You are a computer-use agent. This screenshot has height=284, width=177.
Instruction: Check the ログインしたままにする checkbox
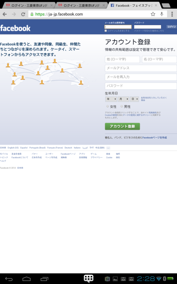(105, 31)
